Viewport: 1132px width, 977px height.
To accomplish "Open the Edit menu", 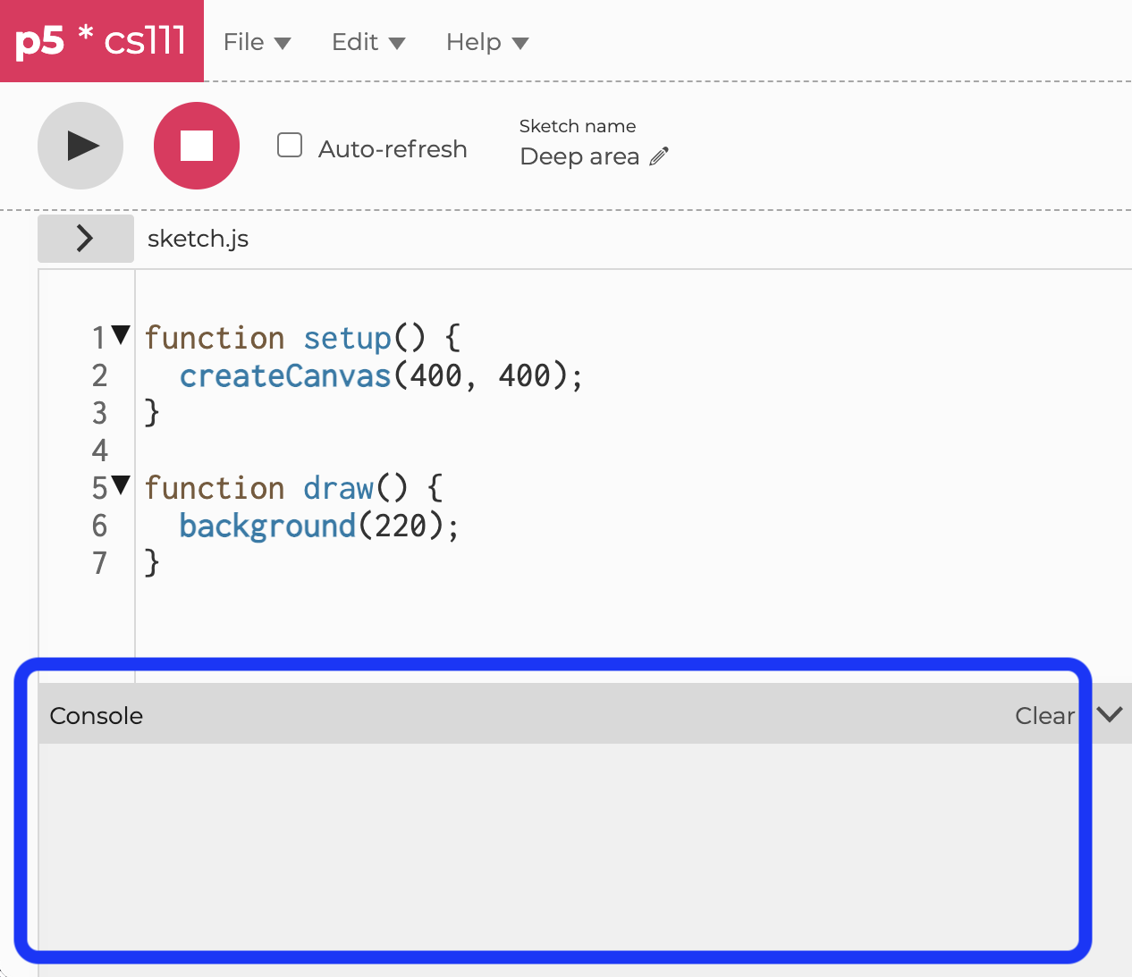I will (367, 42).
